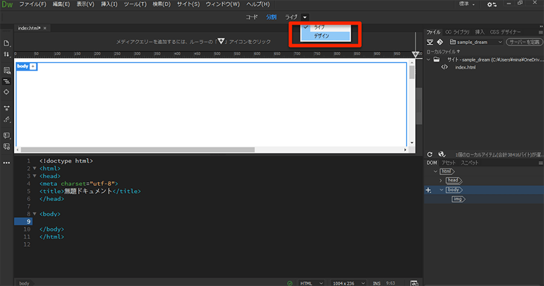Screen dimensions: 544x286
Task: Expand the head node in DOM panel
Action: point(441,180)
